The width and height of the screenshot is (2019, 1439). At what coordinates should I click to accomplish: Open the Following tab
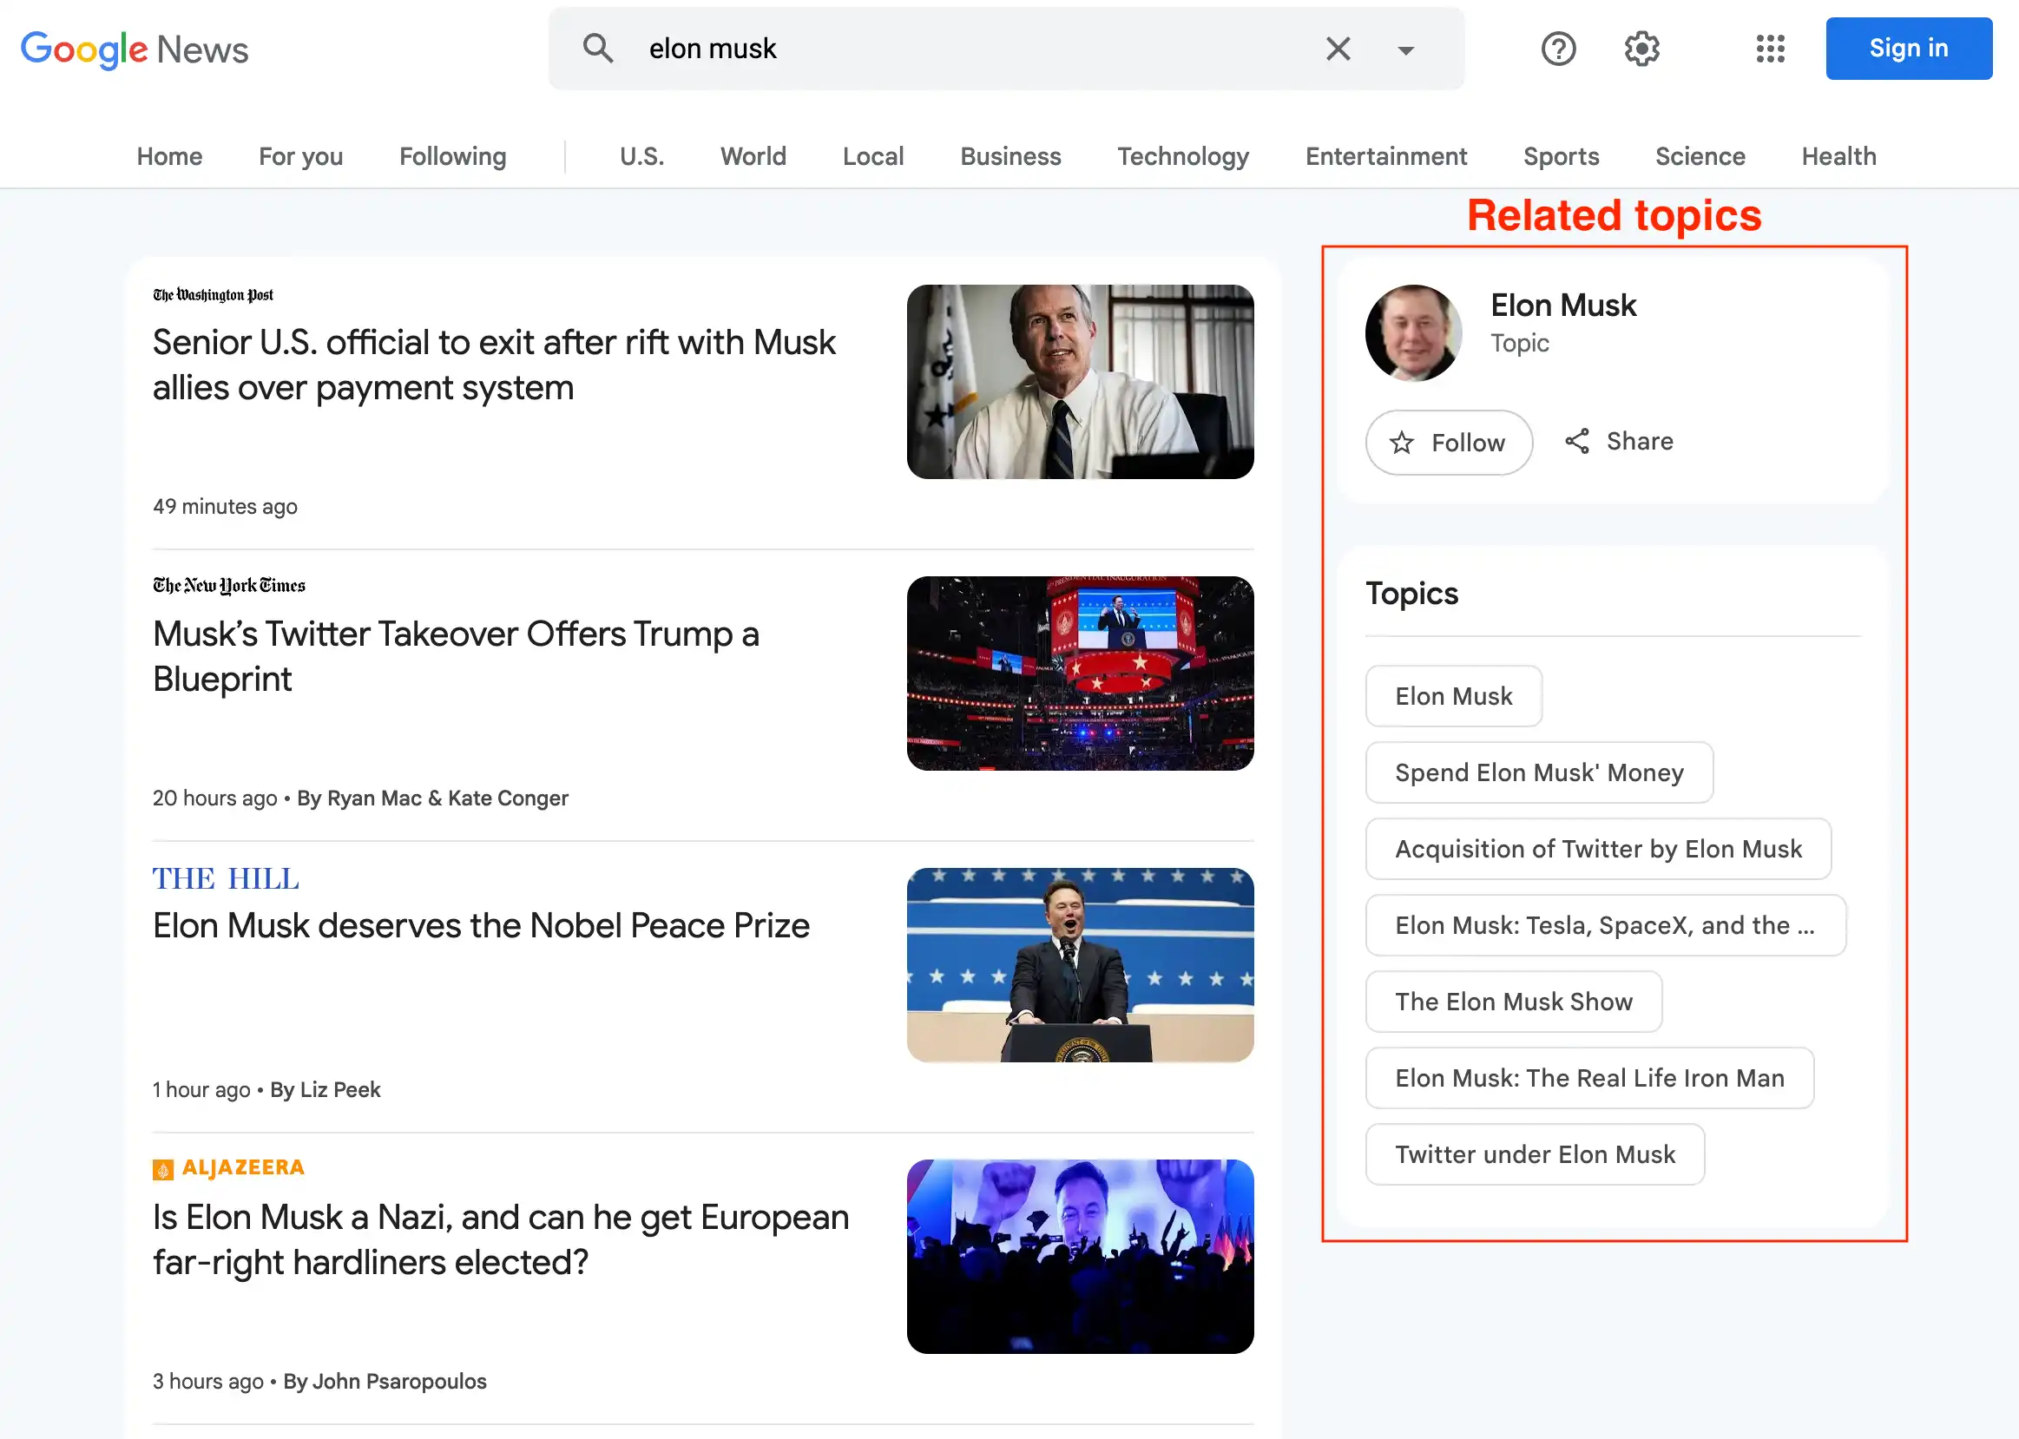pyautogui.click(x=453, y=157)
